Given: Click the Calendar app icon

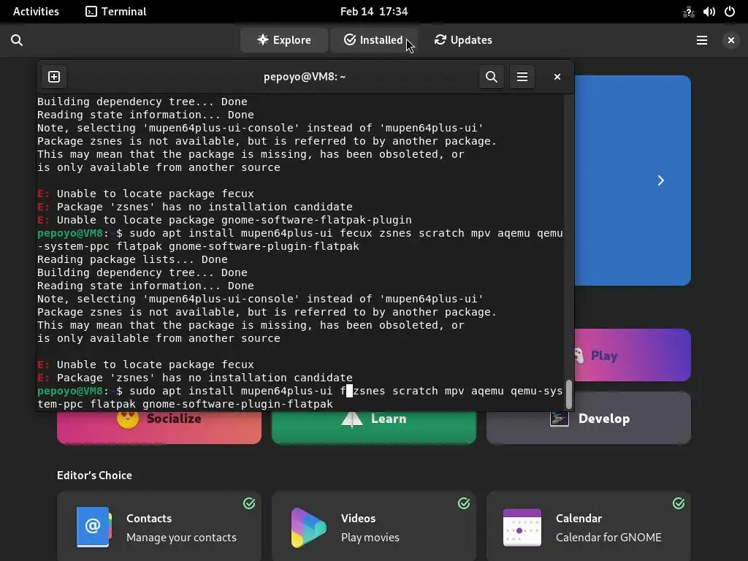Looking at the screenshot, I should click(522, 527).
